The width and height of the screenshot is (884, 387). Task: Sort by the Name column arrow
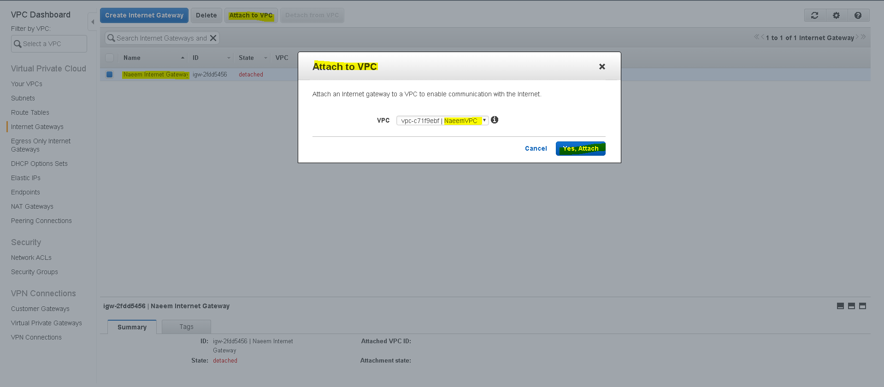pyautogui.click(x=183, y=58)
